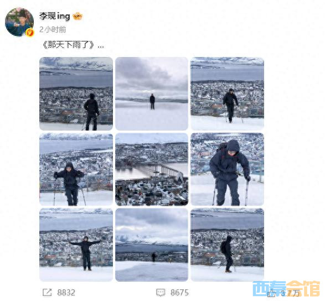Open the user's round profile avatar
The image size is (325, 301).
click(x=19, y=22)
